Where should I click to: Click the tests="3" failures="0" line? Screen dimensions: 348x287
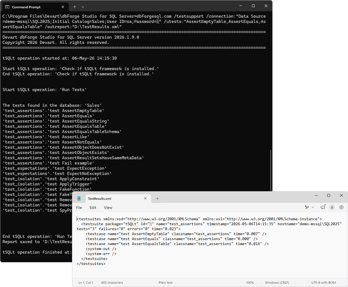coord(129,229)
